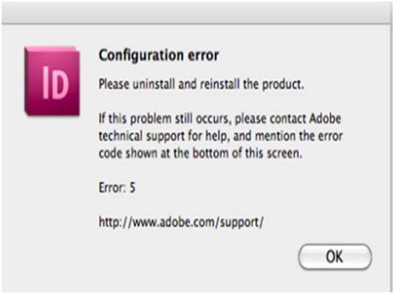The image size is (396, 293).
Task: Click the gray title bar of the dialog
Action: (196, 14)
